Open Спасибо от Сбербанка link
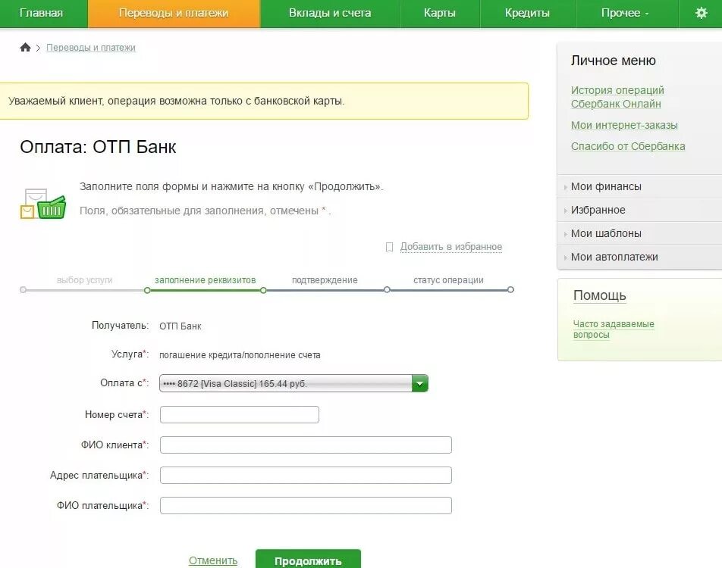The height and width of the screenshot is (568, 722). click(x=628, y=146)
